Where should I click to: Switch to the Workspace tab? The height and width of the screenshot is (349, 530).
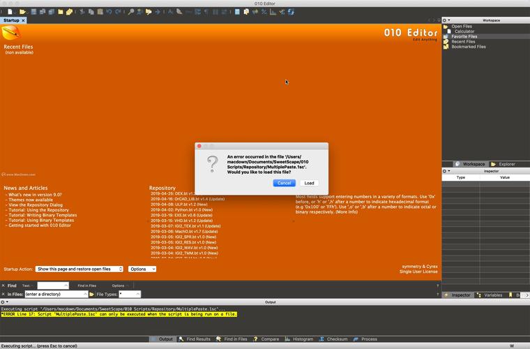tap(470, 164)
